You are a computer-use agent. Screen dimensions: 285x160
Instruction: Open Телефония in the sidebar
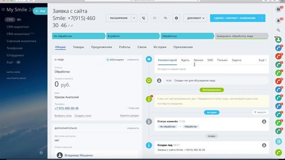click(x=15, y=48)
